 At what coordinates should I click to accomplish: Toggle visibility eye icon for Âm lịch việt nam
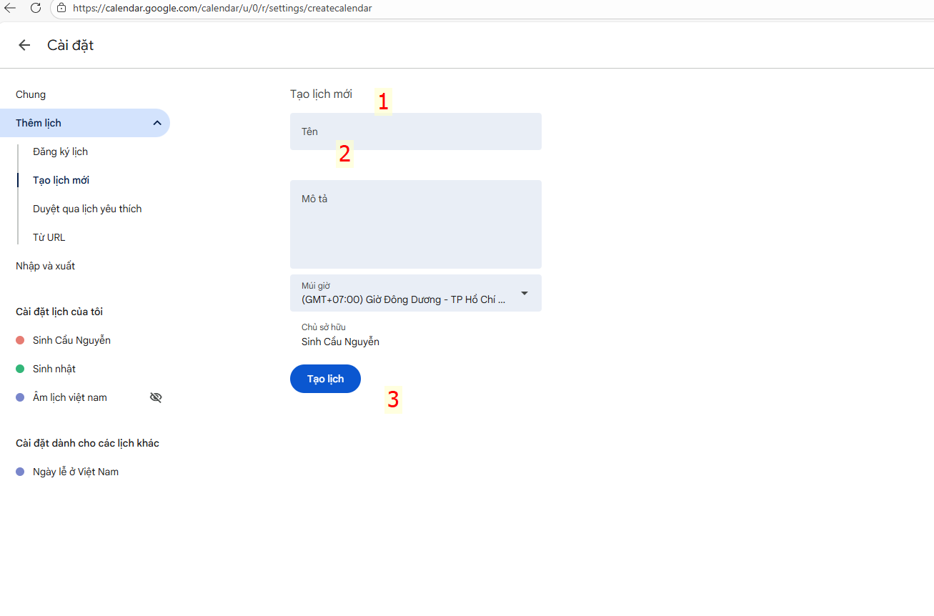pyautogui.click(x=156, y=397)
